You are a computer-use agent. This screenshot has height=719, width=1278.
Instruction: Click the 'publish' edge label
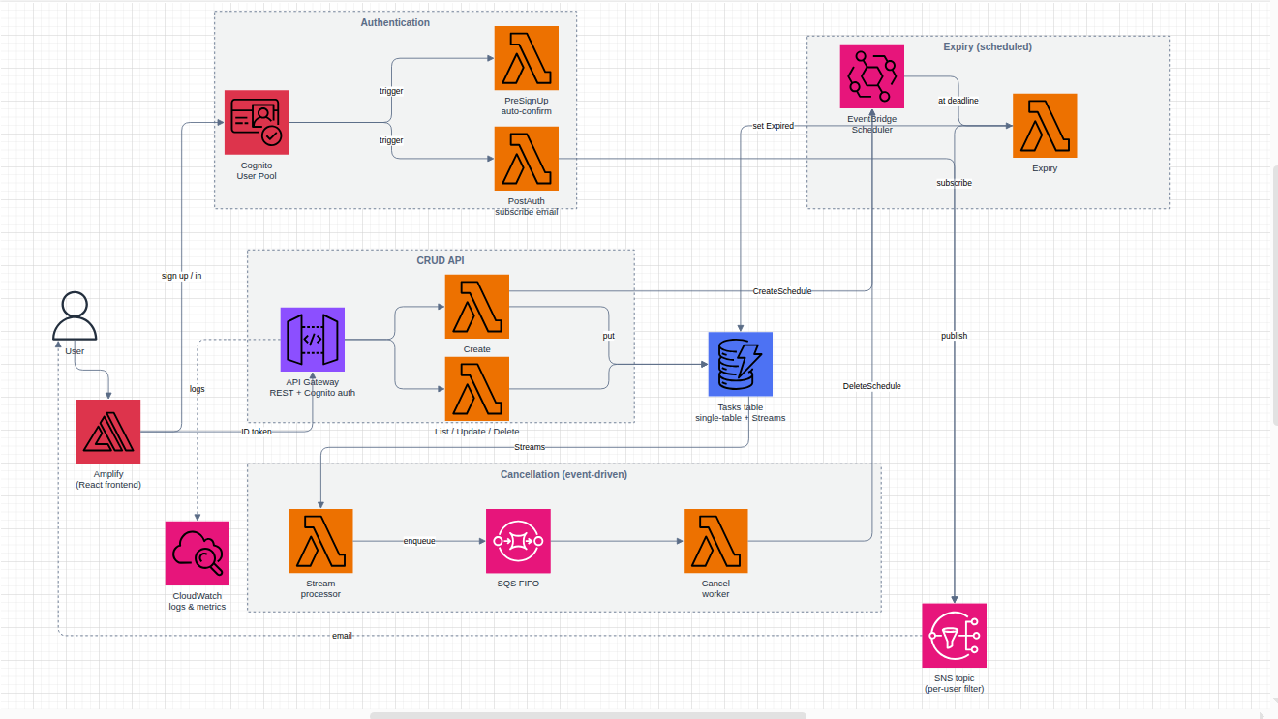point(954,336)
